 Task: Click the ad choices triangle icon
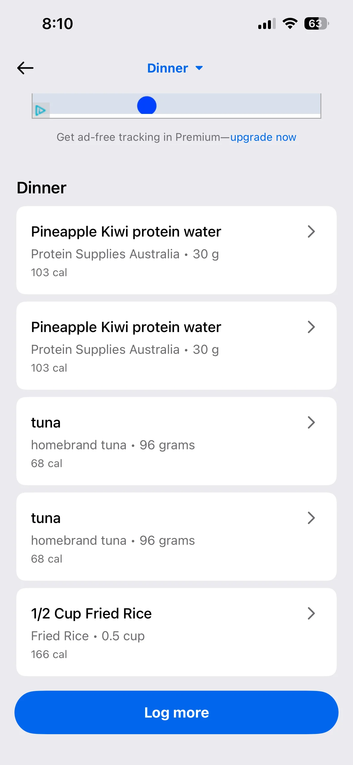point(40,110)
